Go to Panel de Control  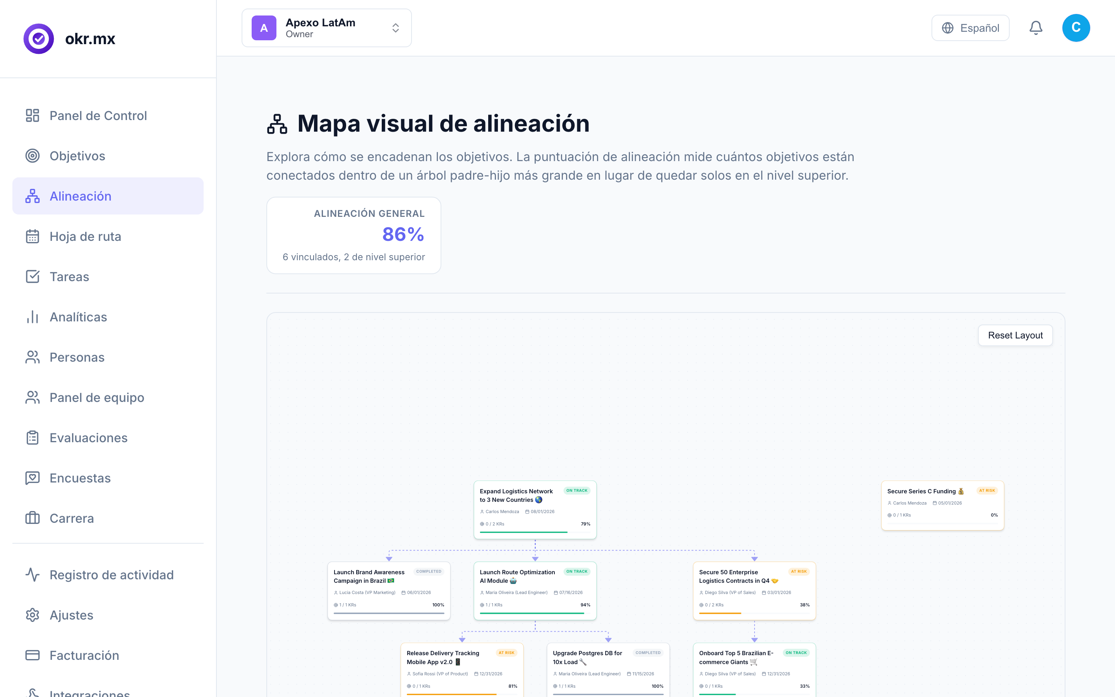click(108, 115)
